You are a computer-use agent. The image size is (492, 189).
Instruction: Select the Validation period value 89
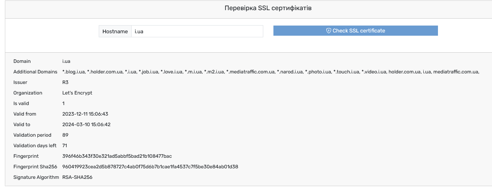65,135
